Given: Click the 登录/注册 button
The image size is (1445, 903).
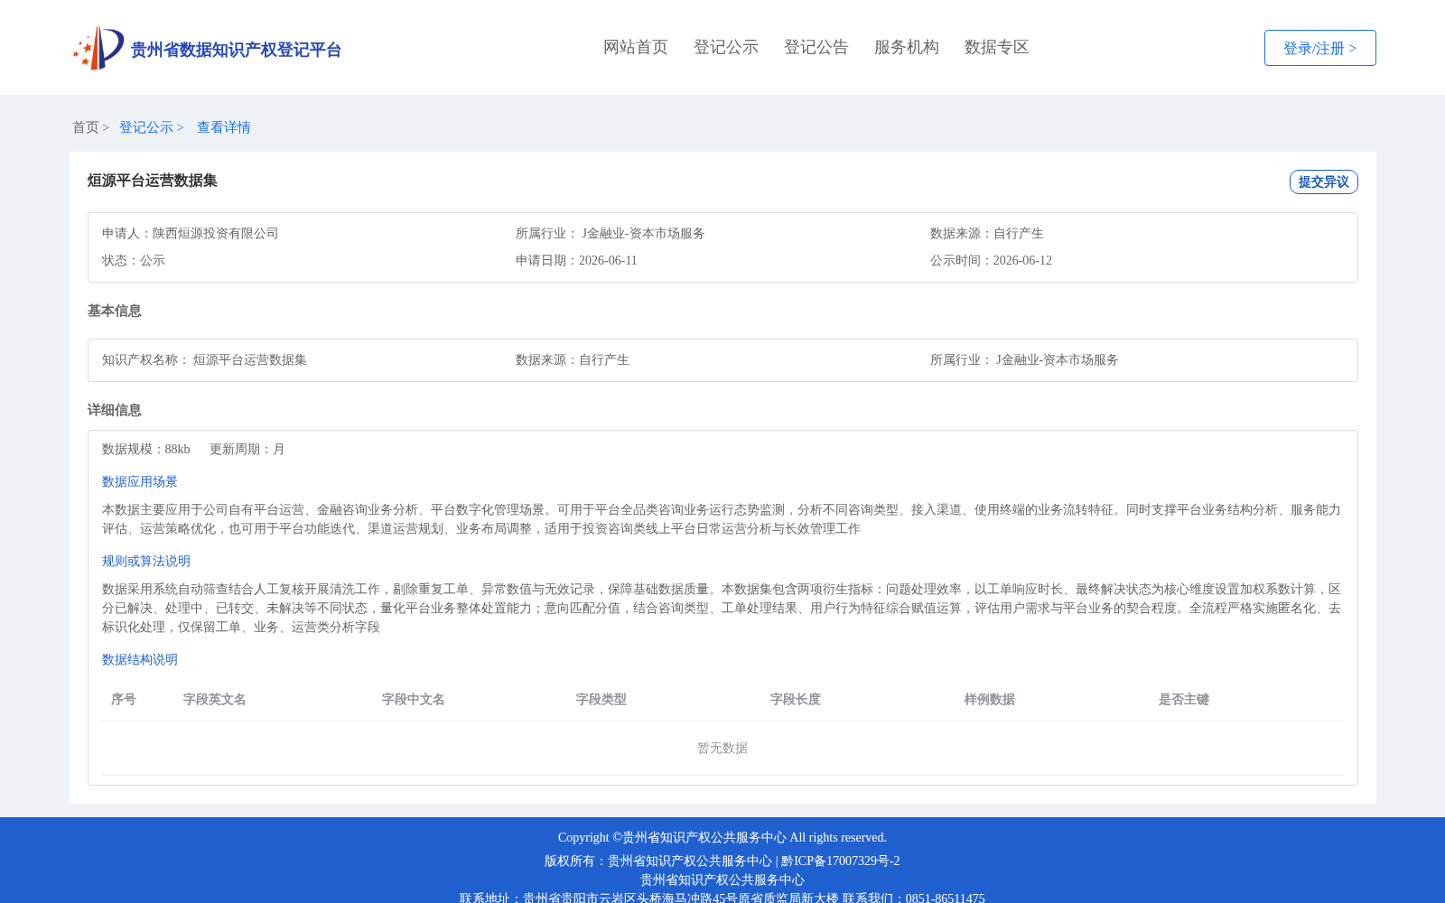Looking at the screenshot, I should 1320,48.
